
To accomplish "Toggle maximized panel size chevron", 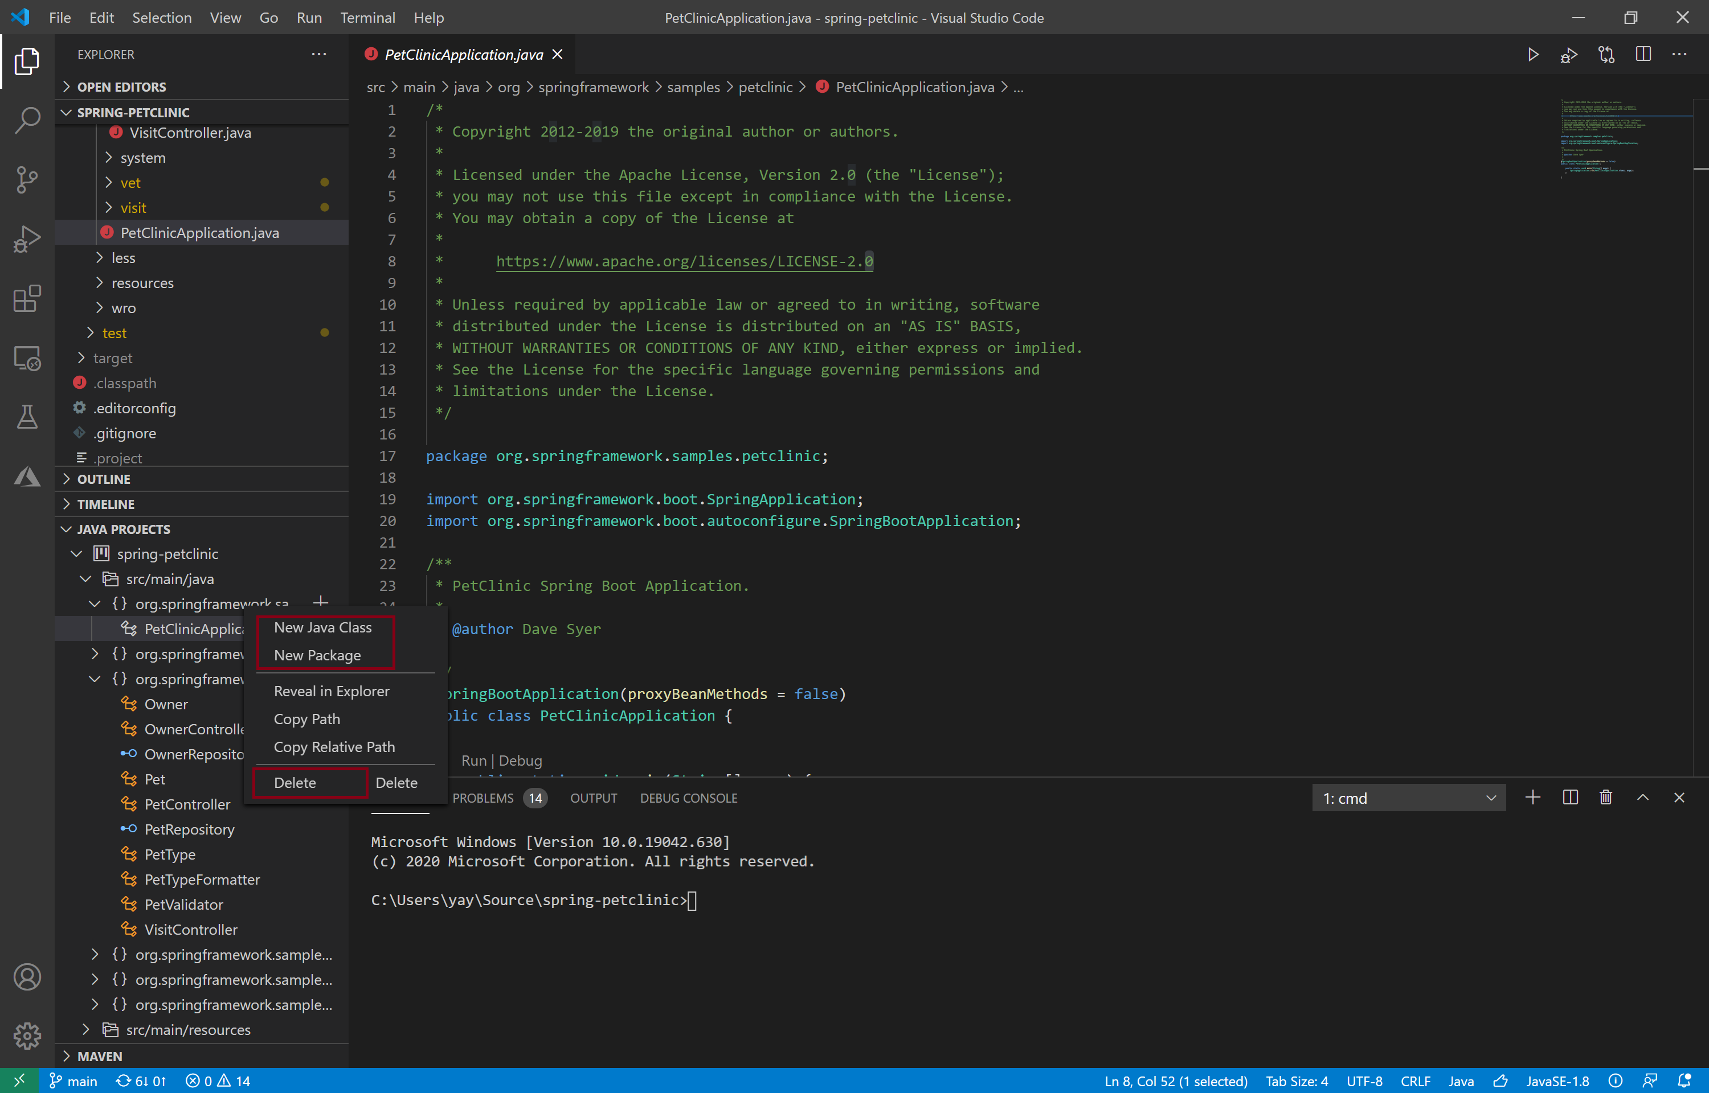I will point(1642,798).
